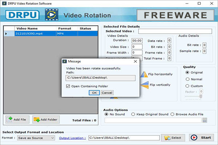
Task: Click the Select output folder button
Action: [173, 138]
